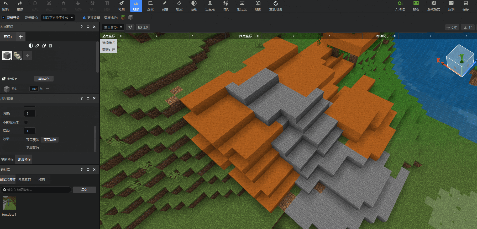Select the 编辑 edit tool

[165, 6]
